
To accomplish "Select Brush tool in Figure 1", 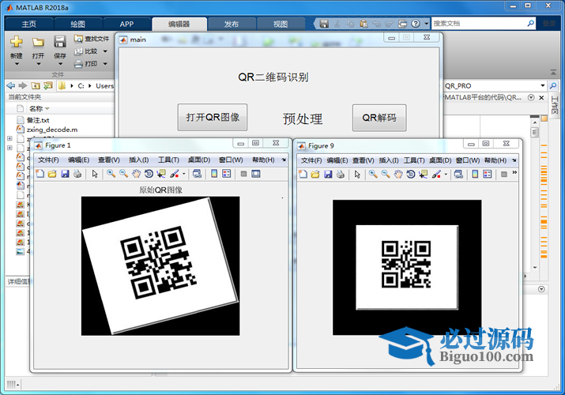I will (x=175, y=174).
